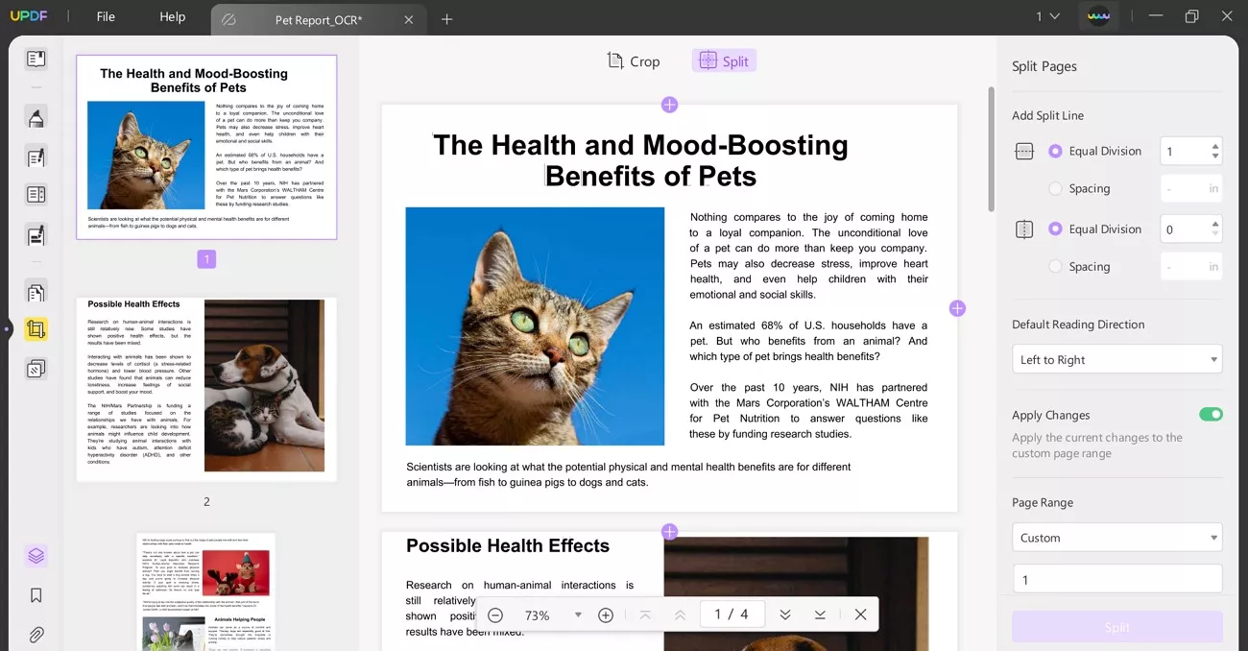The height and width of the screenshot is (651, 1248).
Task: Open the window count dropdown showing 1
Action: coord(1046,16)
